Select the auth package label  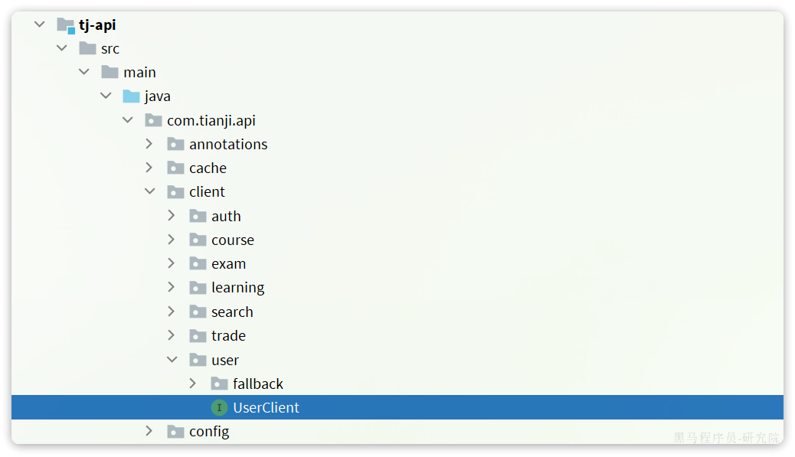[226, 217]
